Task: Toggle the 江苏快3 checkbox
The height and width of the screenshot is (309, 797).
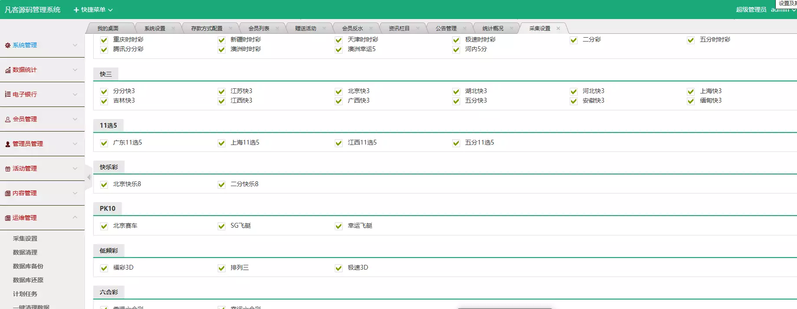Action: tap(222, 92)
